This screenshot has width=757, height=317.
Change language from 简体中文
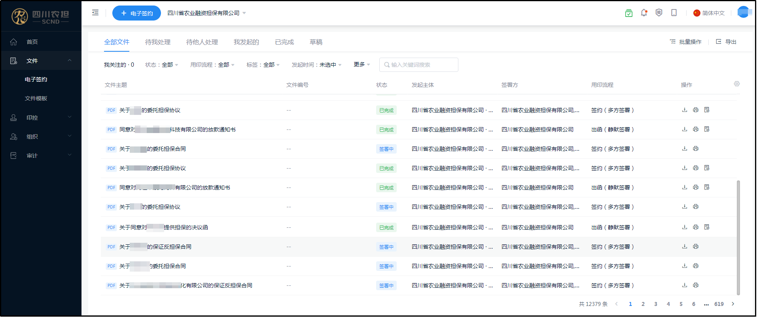click(709, 13)
